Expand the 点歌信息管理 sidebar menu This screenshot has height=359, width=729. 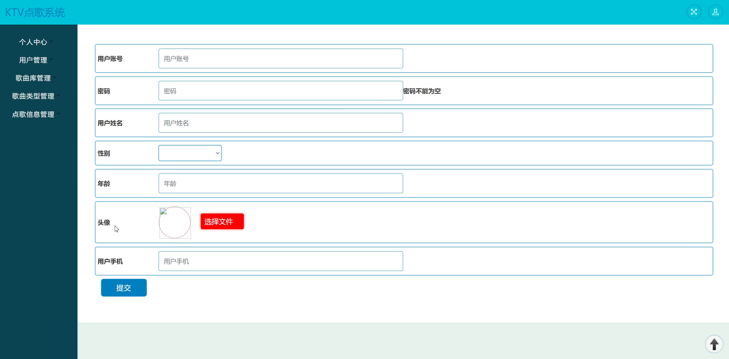tap(36, 114)
